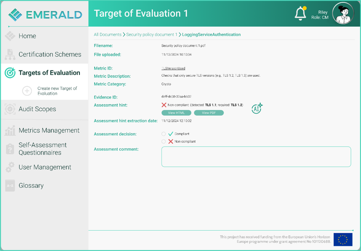Screen dimensions: 361x251
Task: Open the TLSVersionUsed metric link
Action: pos(173,69)
